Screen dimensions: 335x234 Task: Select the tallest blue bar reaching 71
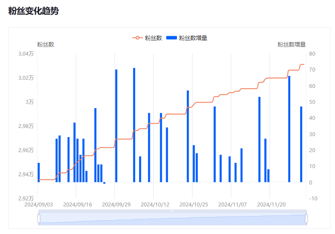(134, 125)
